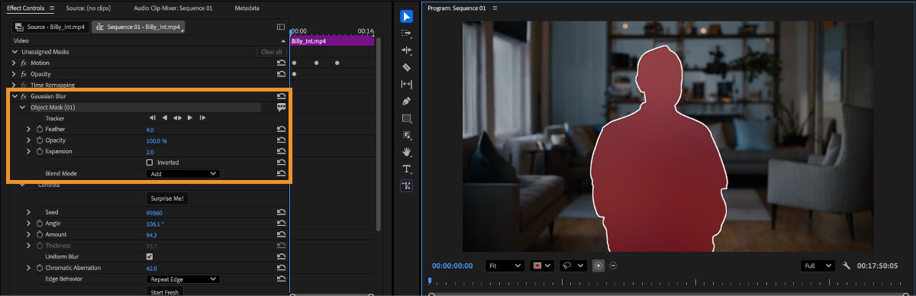Select the Ripple Edit tool
Screen dimensions: 916x296
(407, 50)
